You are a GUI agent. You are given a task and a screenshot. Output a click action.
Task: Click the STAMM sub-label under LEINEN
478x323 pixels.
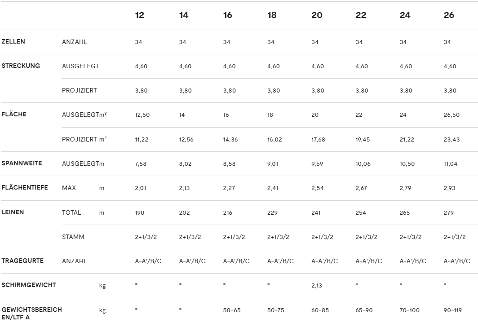click(x=73, y=237)
